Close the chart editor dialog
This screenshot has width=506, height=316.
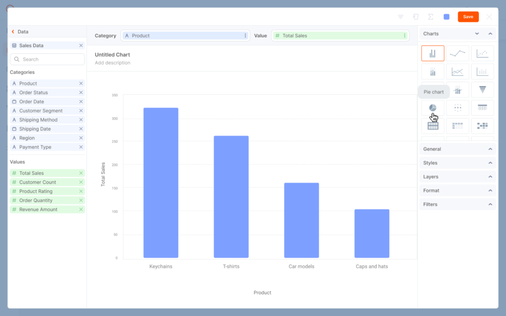pos(489,17)
